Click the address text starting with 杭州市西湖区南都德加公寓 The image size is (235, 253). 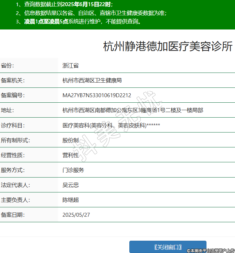pos(133,110)
